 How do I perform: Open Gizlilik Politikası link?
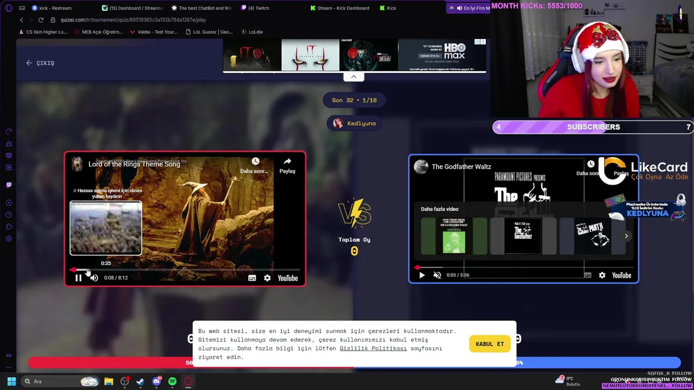(373, 348)
